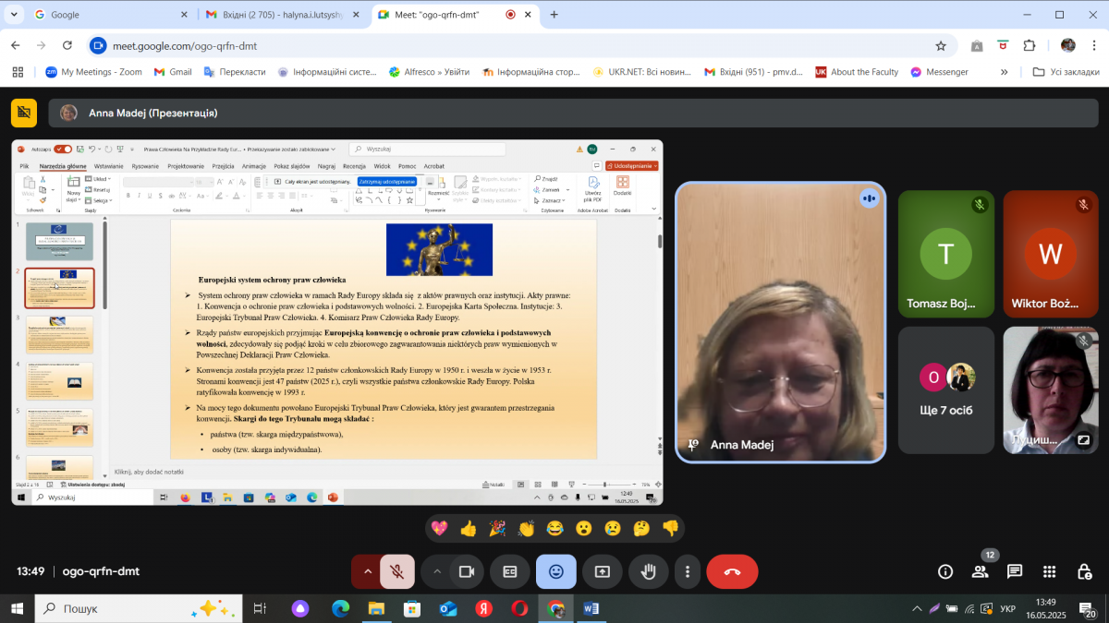Viewport: 1109px width, 623px height.
Task: Expand video settings arrow beside camera
Action: coord(437,572)
